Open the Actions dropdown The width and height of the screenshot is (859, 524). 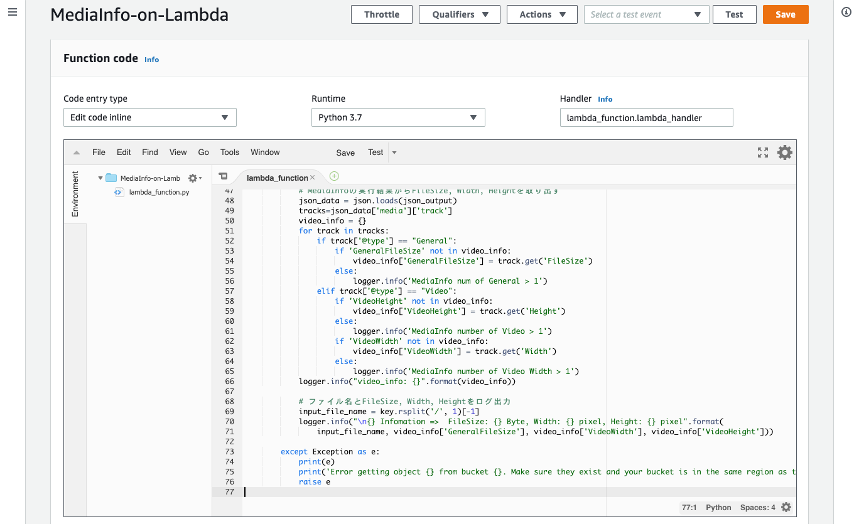tap(541, 14)
